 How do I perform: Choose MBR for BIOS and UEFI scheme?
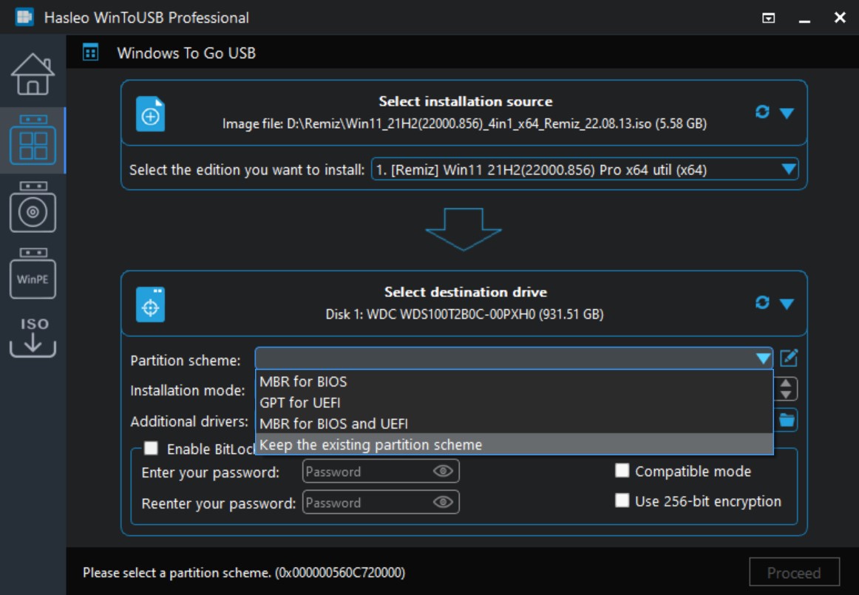coord(514,424)
